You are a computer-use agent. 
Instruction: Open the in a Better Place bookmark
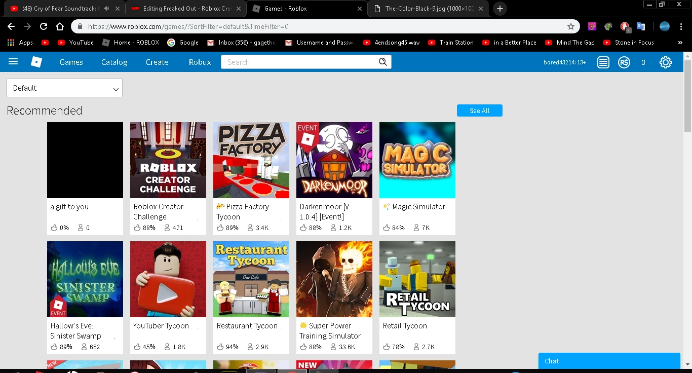[x=509, y=43]
